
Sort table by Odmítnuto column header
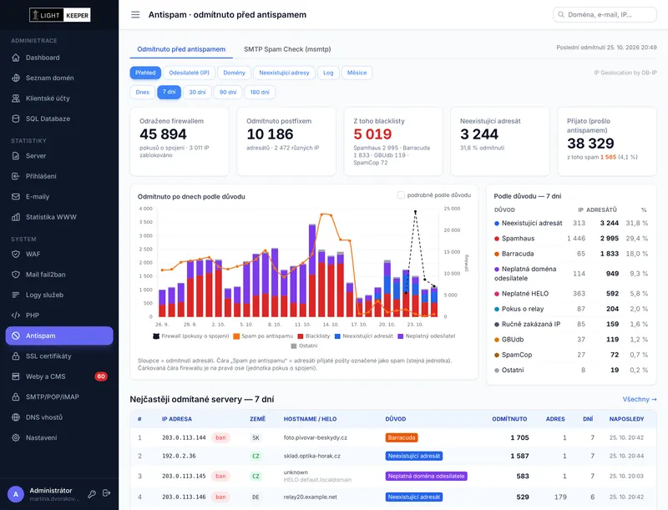click(x=509, y=419)
